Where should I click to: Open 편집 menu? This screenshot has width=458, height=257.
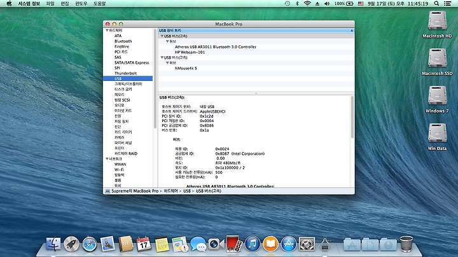64,4
